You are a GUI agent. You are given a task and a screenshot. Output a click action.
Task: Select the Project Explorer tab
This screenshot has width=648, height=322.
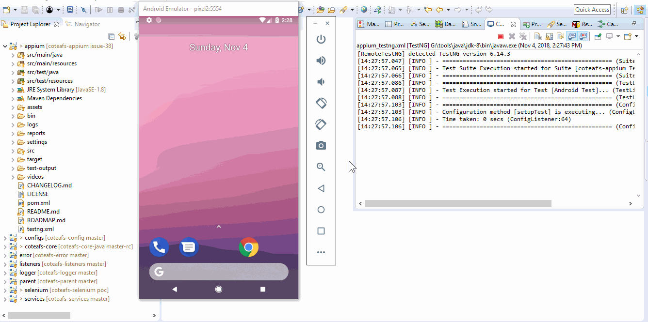(30, 24)
